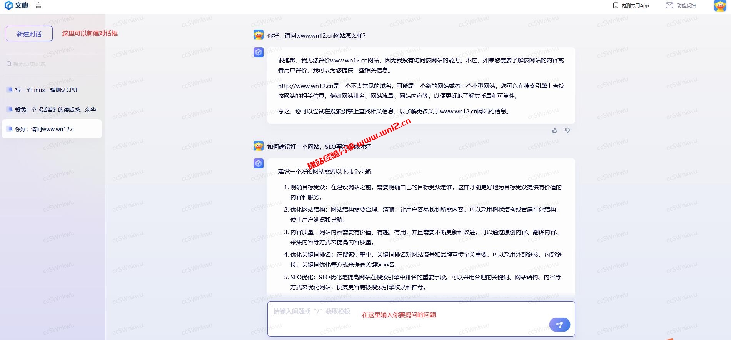Open the user avatar at top right

(720, 6)
